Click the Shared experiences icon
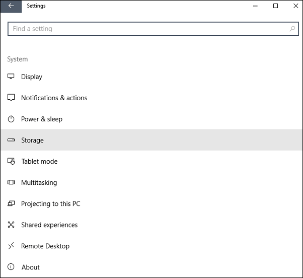Screen dimensions: 303x278 pos(11,225)
